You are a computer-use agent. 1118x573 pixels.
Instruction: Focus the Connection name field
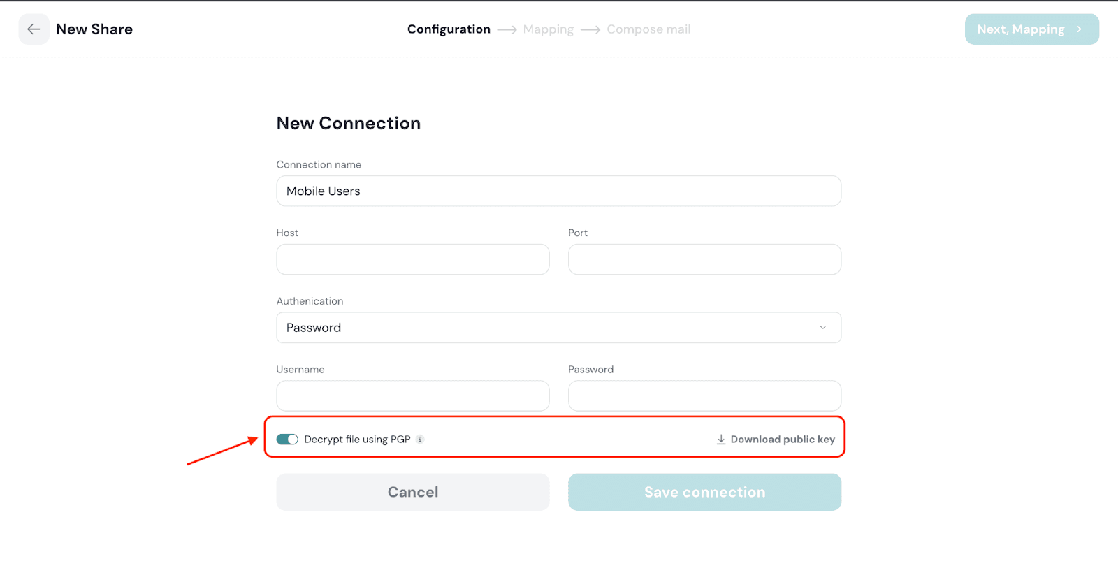558,191
